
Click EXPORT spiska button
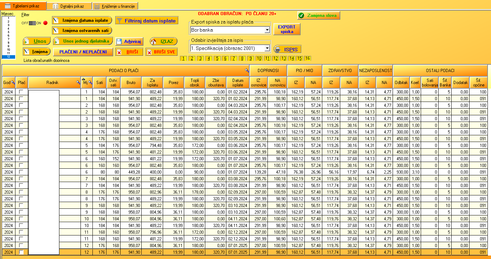pos(287,29)
